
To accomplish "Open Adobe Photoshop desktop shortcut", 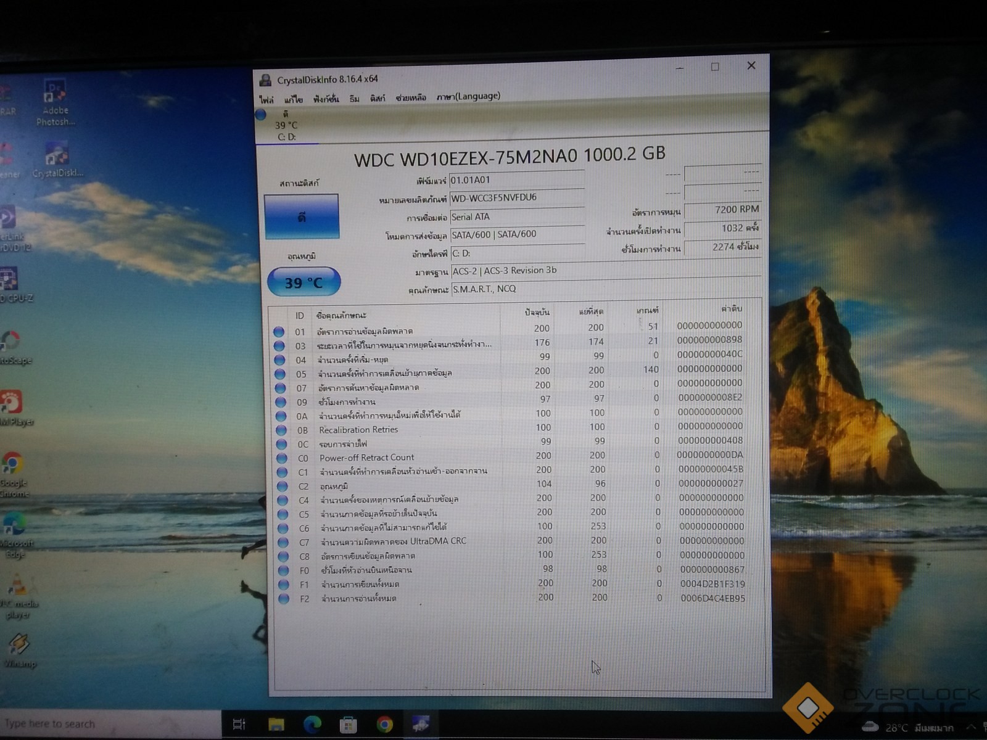I will [56, 102].
